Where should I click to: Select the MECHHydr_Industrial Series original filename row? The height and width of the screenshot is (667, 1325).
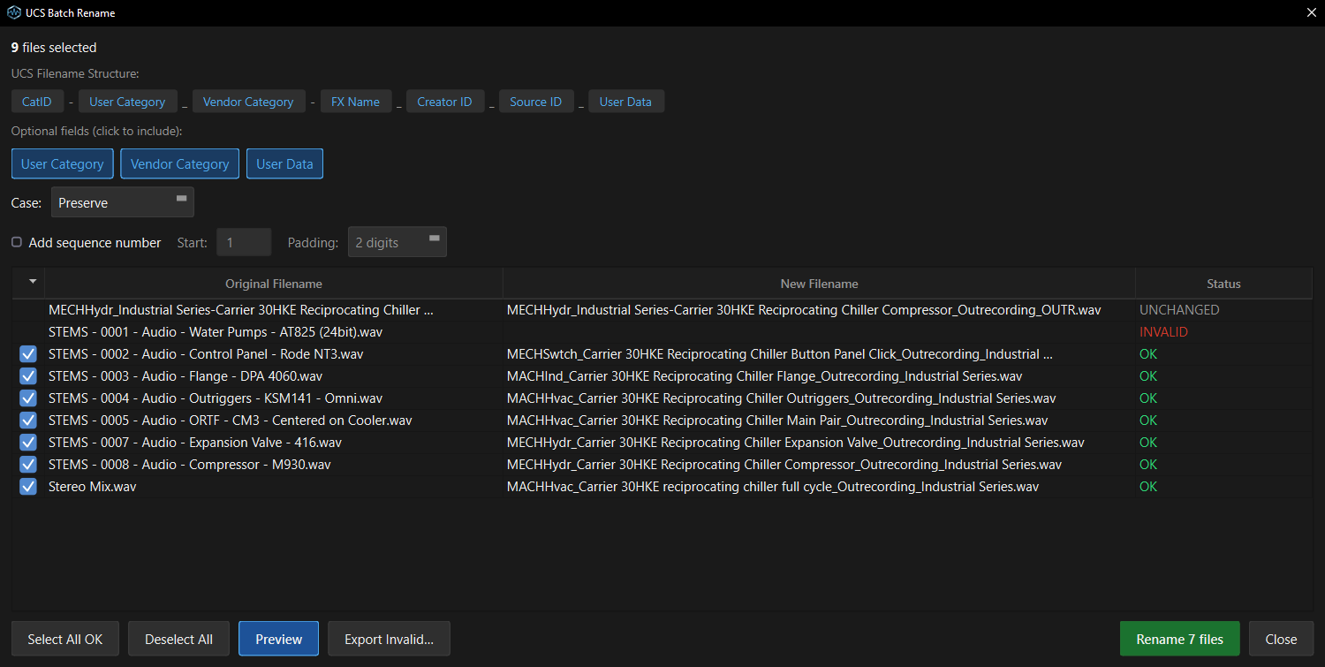(x=241, y=310)
